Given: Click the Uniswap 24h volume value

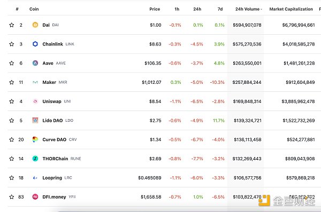Looking at the screenshot, I should (247, 101).
